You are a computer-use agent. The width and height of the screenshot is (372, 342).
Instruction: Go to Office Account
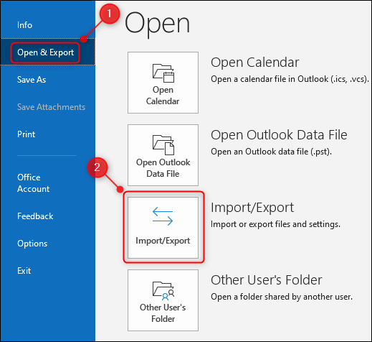[33, 183]
